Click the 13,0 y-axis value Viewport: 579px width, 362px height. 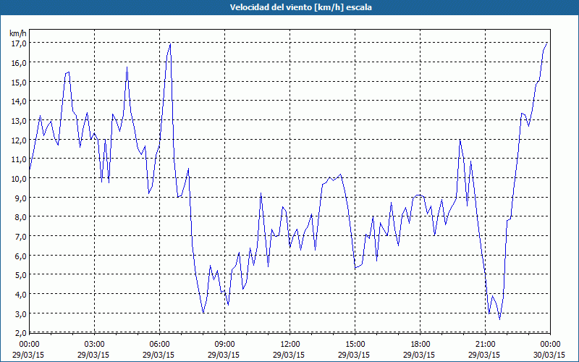19,121
